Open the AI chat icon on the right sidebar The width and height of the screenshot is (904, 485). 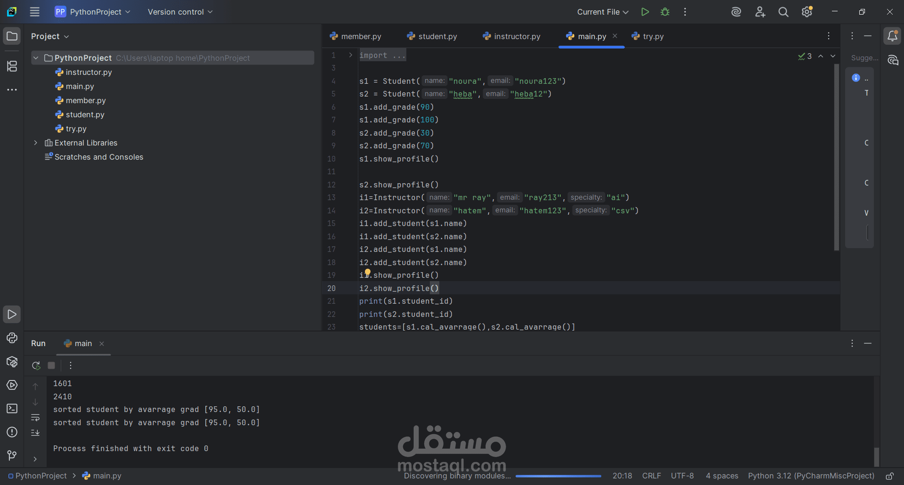click(893, 60)
